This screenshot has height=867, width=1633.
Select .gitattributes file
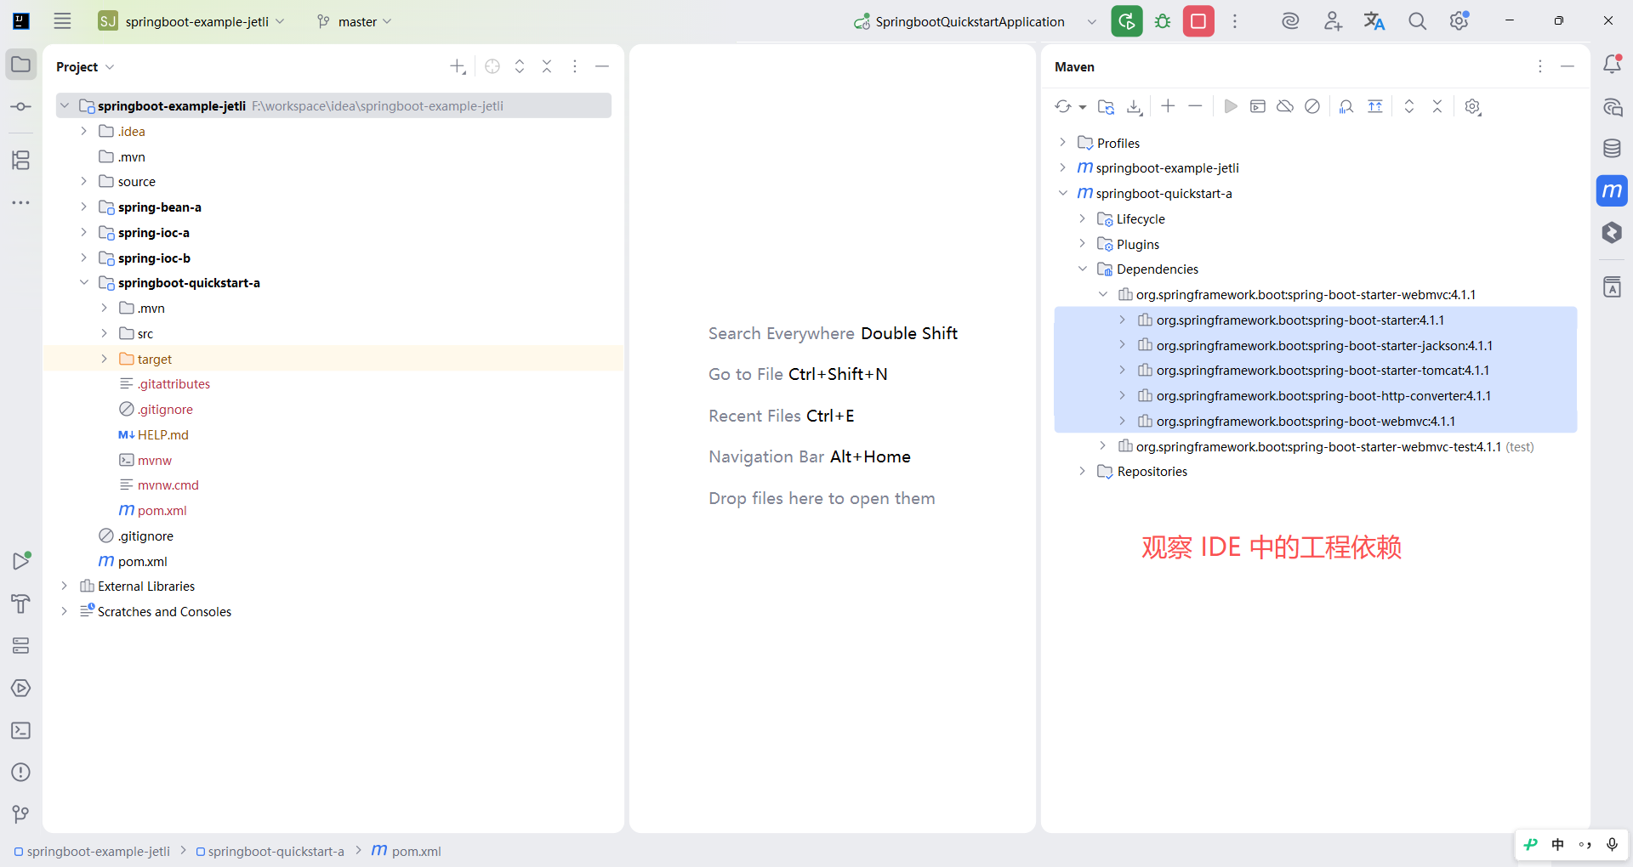pos(174,383)
